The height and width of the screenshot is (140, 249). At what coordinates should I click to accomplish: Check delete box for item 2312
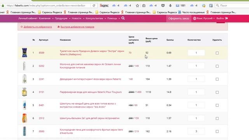tap(217, 119)
